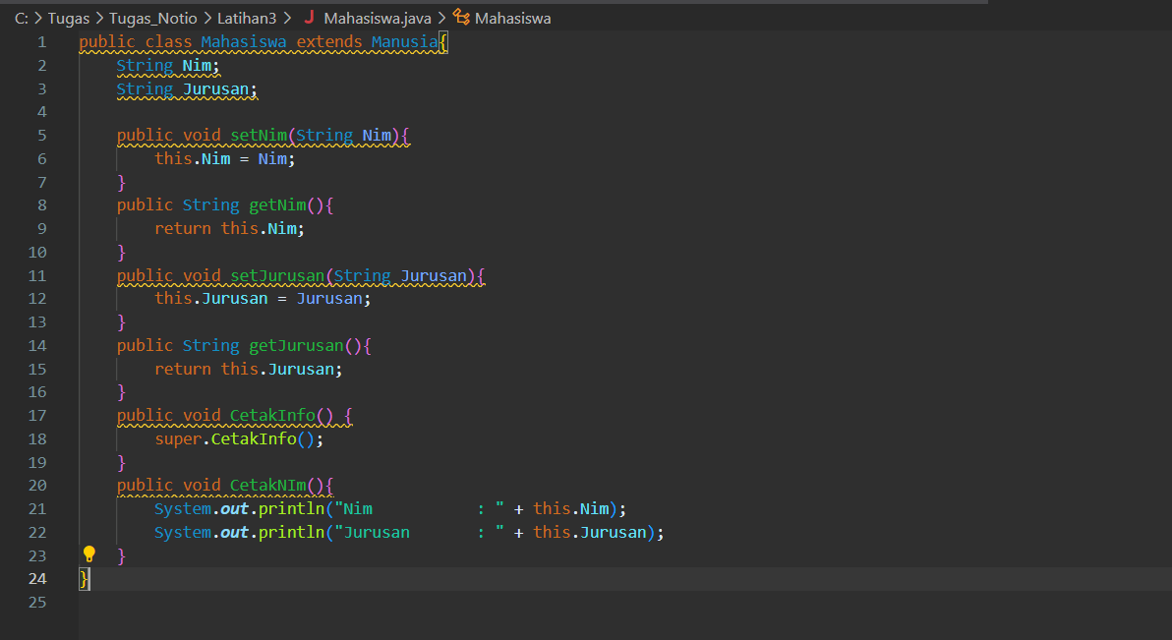1172x640 pixels.
Task: Click the Java file icon in breadcrumb
Action: point(309,17)
